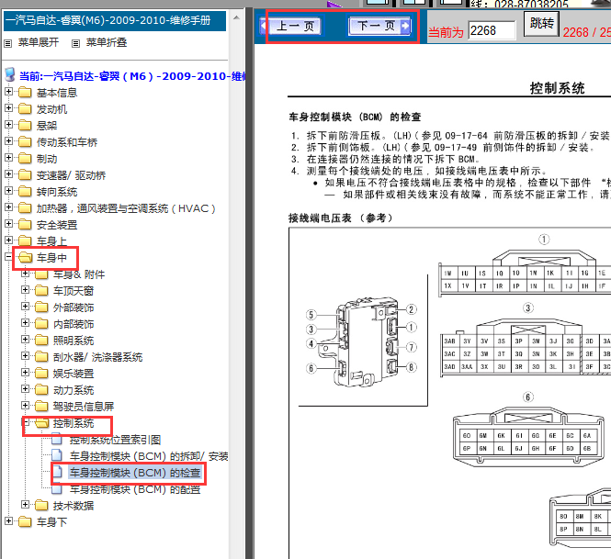The width and height of the screenshot is (611, 559).
Task: Click the page number input field showing 2268
Action: click(492, 30)
